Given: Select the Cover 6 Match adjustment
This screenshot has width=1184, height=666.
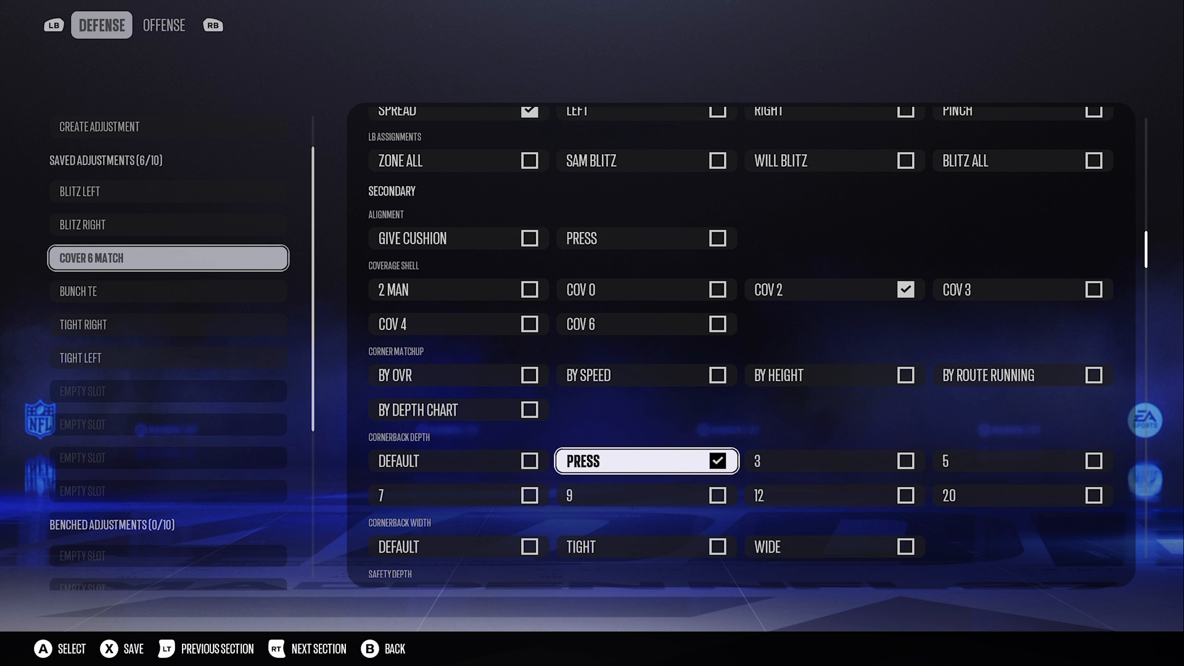Looking at the screenshot, I should pos(168,258).
